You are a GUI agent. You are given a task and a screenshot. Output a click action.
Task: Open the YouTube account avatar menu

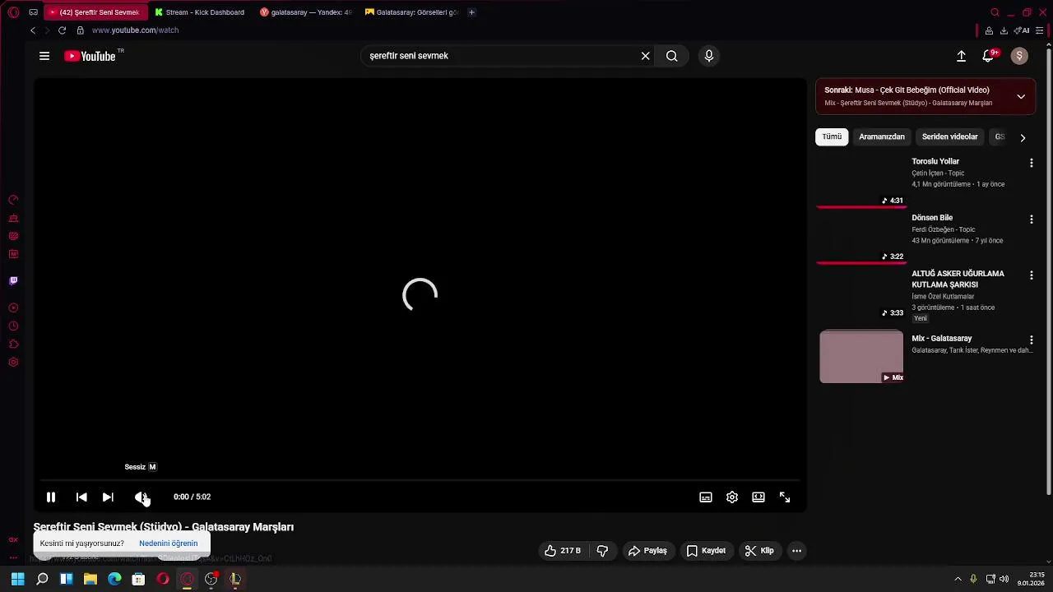pyautogui.click(x=1019, y=56)
